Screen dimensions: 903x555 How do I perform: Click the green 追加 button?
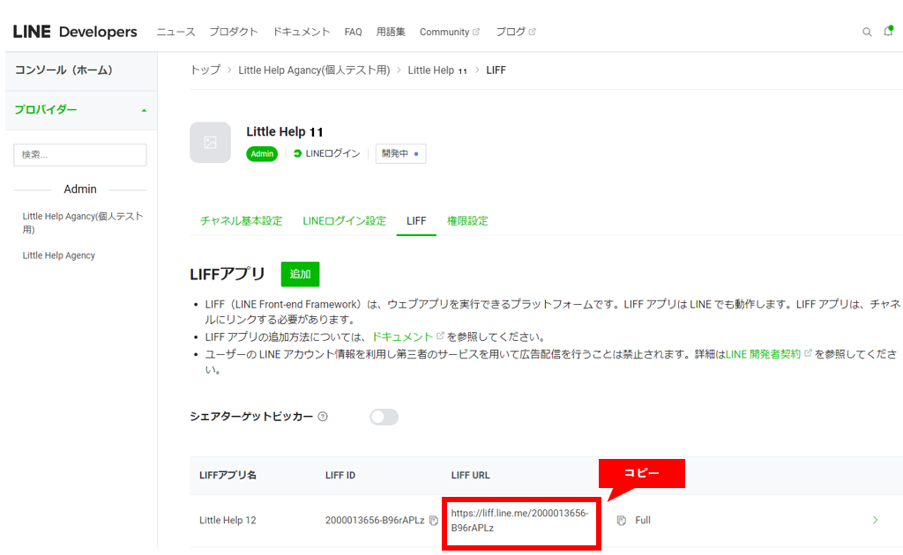[x=300, y=274]
